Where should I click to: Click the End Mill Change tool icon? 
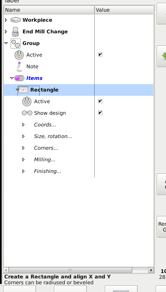[x=16, y=32]
